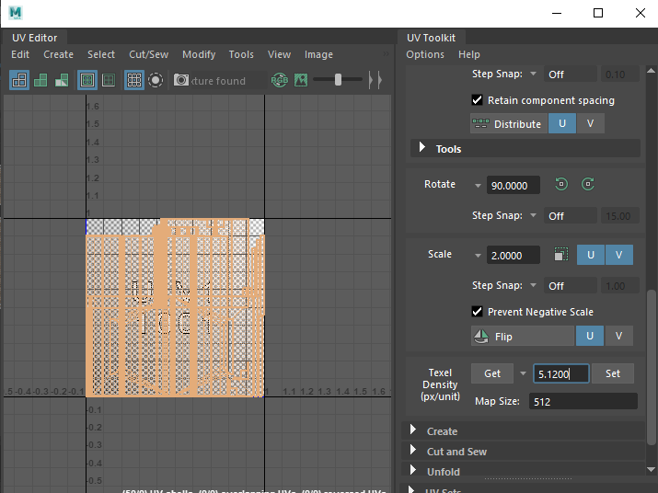Open the Cut/Sew menu
Image resolution: width=658 pixels, height=493 pixels.
point(148,54)
